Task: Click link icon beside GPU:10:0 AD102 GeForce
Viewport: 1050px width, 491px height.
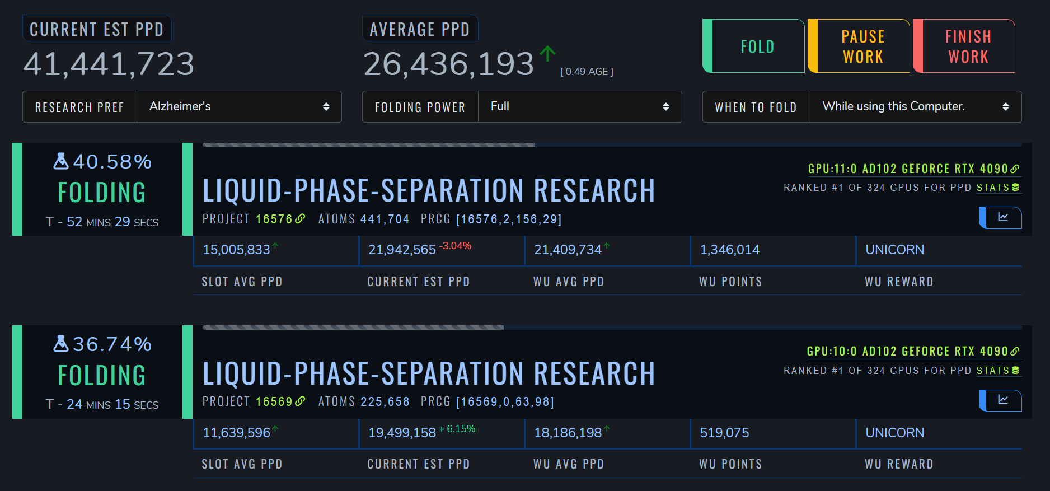Action: pyautogui.click(x=1015, y=351)
